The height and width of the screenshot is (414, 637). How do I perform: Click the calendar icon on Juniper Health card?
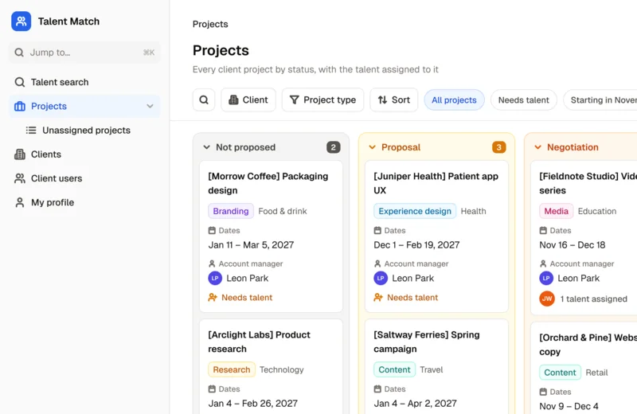coord(377,230)
